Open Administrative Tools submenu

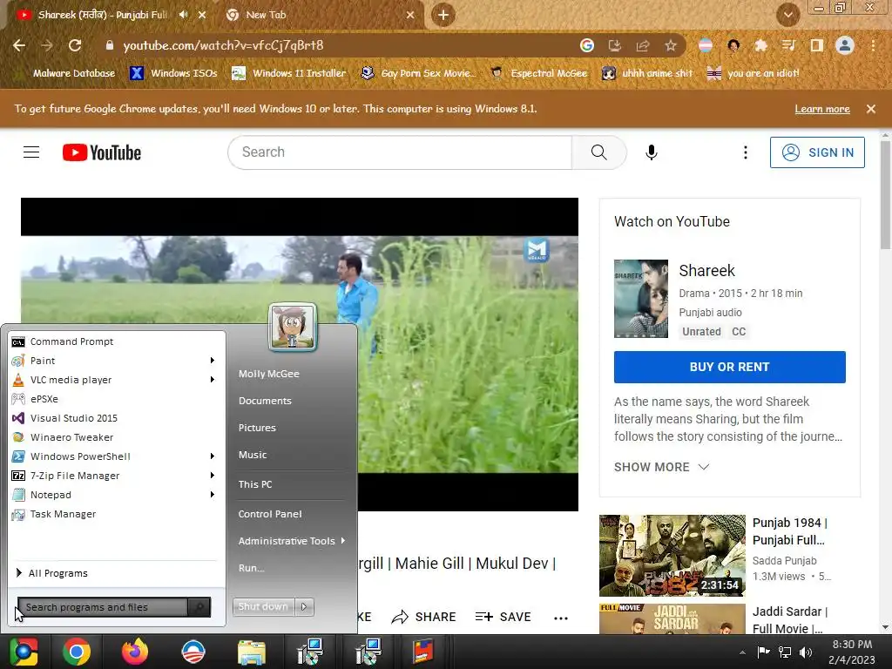291,541
